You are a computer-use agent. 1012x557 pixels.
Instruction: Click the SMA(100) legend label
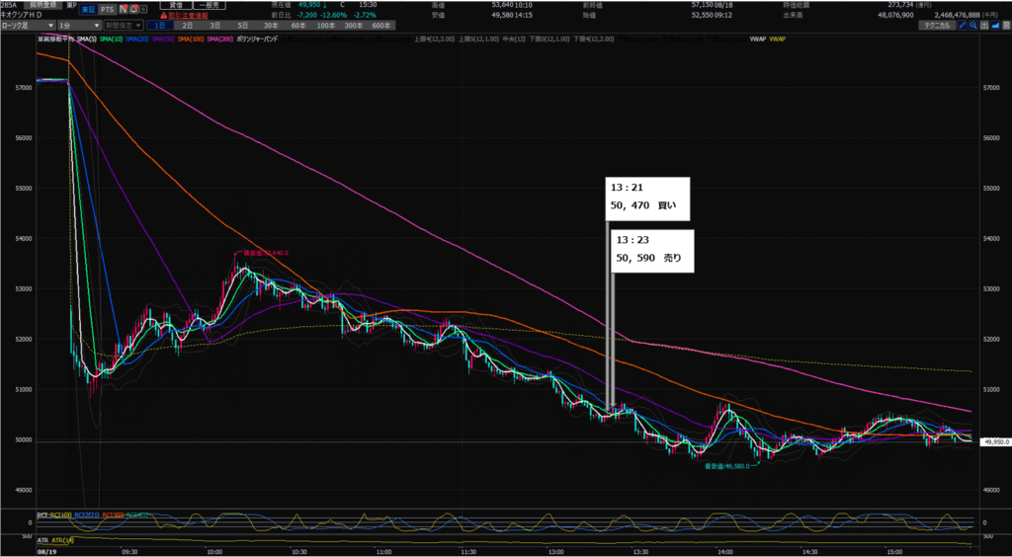point(191,40)
